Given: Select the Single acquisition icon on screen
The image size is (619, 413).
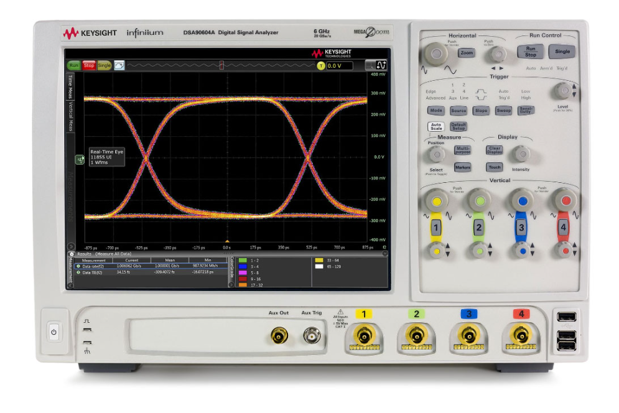Looking at the screenshot, I should (103, 65).
